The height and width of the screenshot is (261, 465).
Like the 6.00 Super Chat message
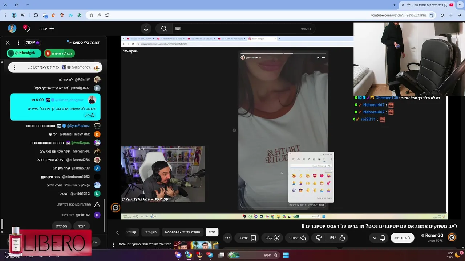click(x=89, y=115)
